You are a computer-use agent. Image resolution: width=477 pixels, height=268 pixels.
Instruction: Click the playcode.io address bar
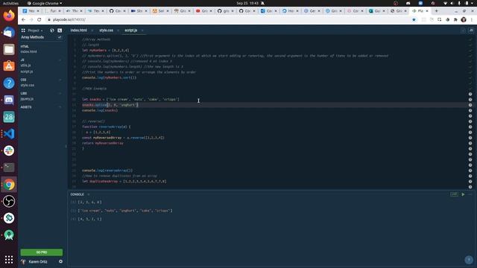coord(228,19)
